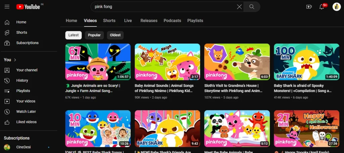Click title Baby Shark is afraid of Spooky
This screenshot has height=153, width=344.
[x=303, y=88]
